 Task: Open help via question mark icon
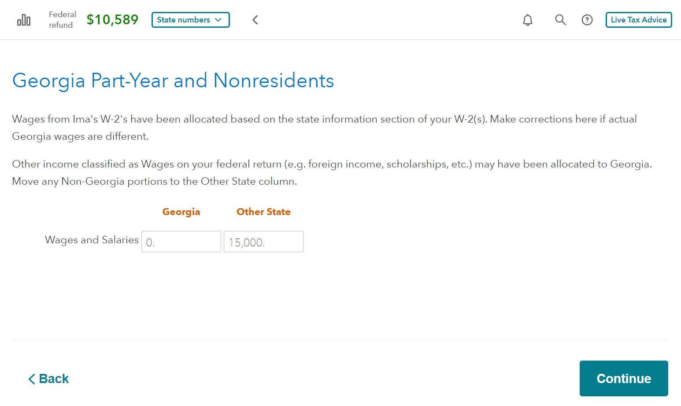point(587,20)
